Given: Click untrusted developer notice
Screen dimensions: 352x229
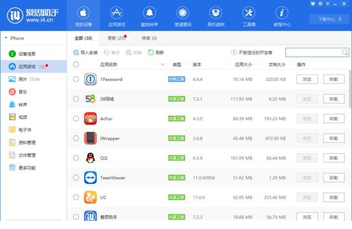Looking at the screenshot, I should [251, 53].
